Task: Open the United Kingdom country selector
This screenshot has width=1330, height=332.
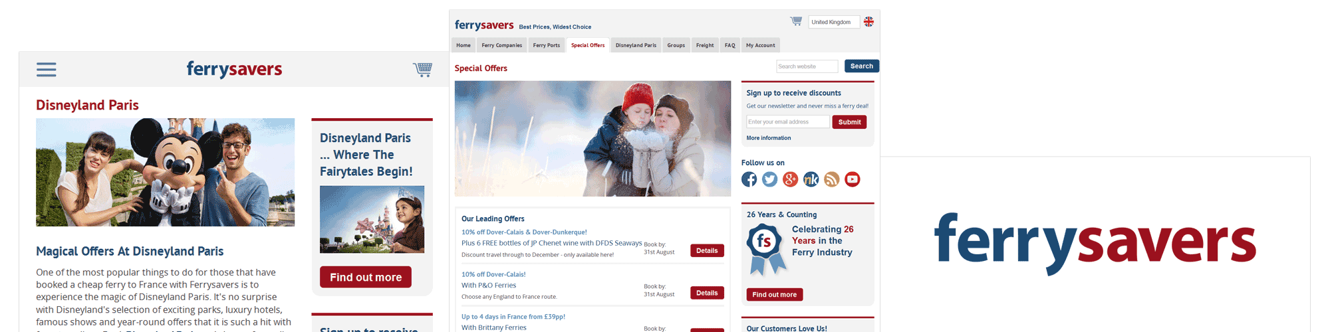Action: [834, 22]
